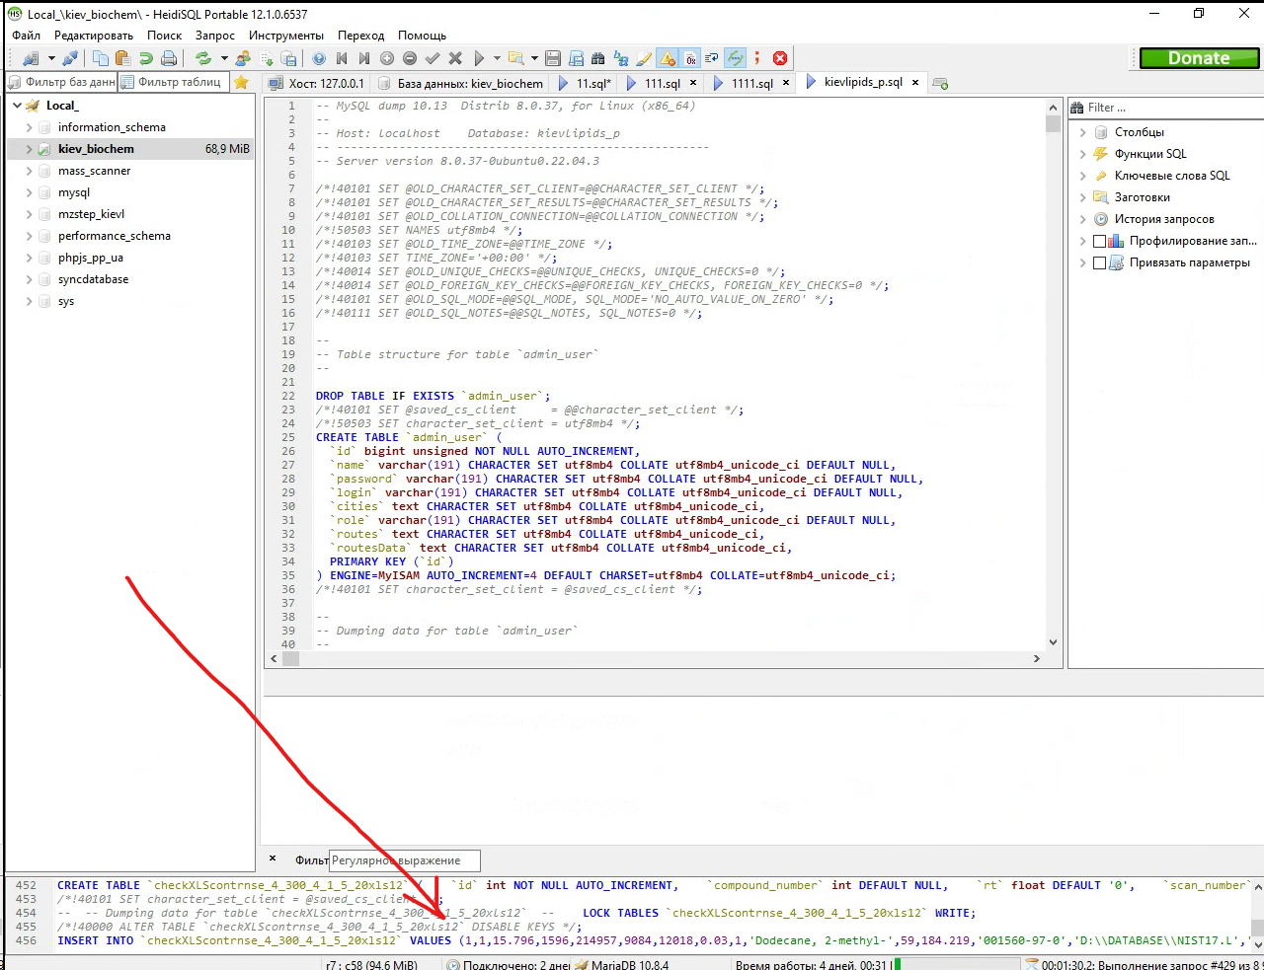
Task: Run the query with the Execute icon
Action: tap(479, 58)
